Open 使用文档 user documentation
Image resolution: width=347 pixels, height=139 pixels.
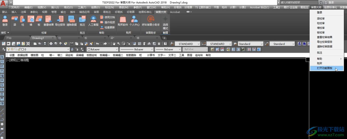click(107, 17)
